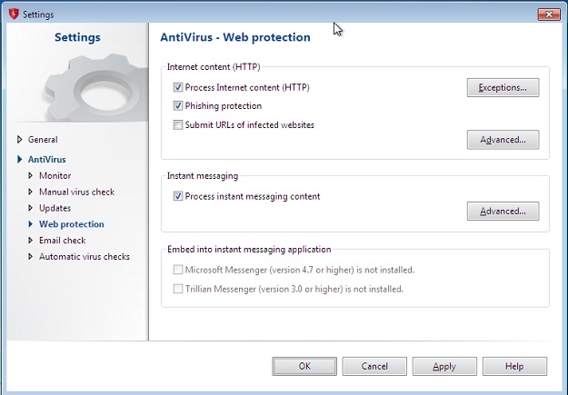This screenshot has width=568, height=395.
Task: Select Web protection tree item
Action: tap(72, 224)
